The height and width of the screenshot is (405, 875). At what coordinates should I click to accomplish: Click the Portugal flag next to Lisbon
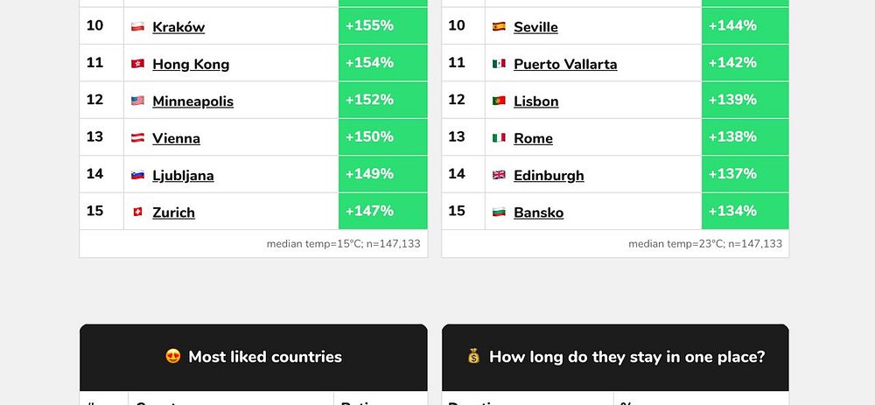[x=499, y=101]
